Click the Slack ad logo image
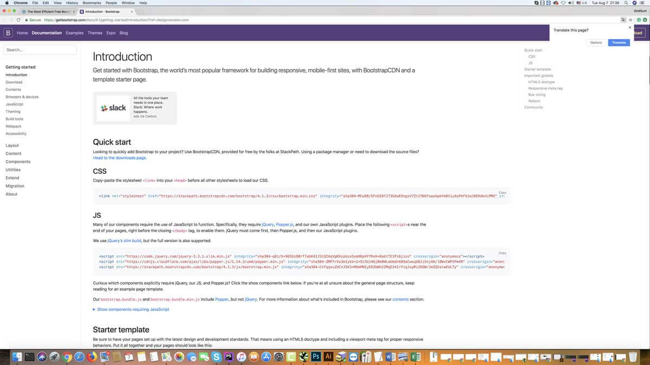Screen dimensions: 650x365 click(113, 108)
